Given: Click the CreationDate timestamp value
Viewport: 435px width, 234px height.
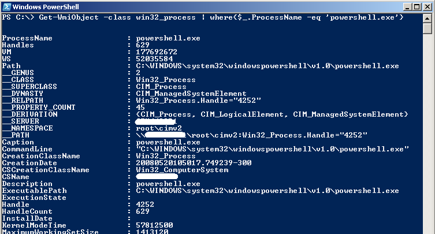Looking at the screenshot, I should pyautogui.click(x=194, y=163).
